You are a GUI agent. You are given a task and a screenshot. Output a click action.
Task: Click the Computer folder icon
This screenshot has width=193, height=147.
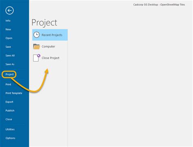point(37,47)
